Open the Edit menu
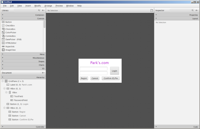This screenshot has height=129, width=200. click(x=12, y=6)
